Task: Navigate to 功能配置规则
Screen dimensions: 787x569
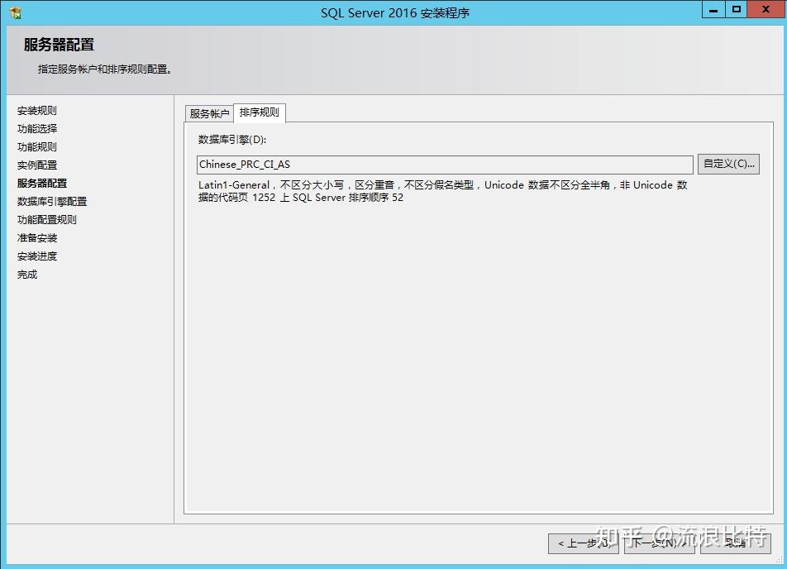Action: coord(45,219)
